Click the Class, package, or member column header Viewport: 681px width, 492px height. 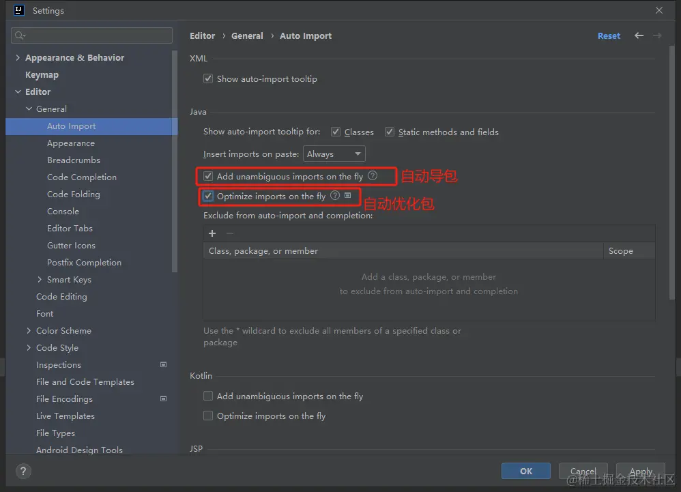coord(403,250)
